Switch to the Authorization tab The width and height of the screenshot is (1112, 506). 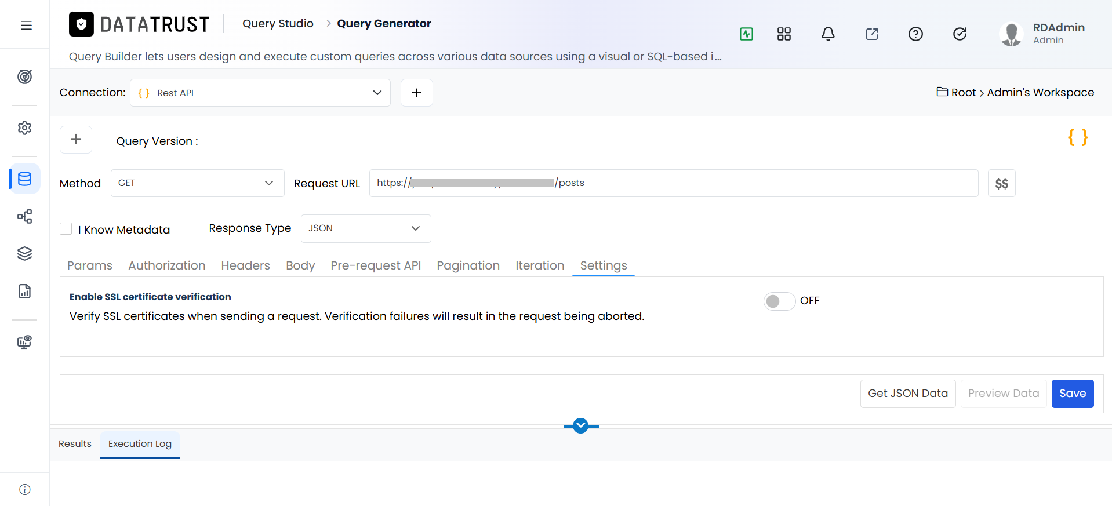tap(167, 265)
